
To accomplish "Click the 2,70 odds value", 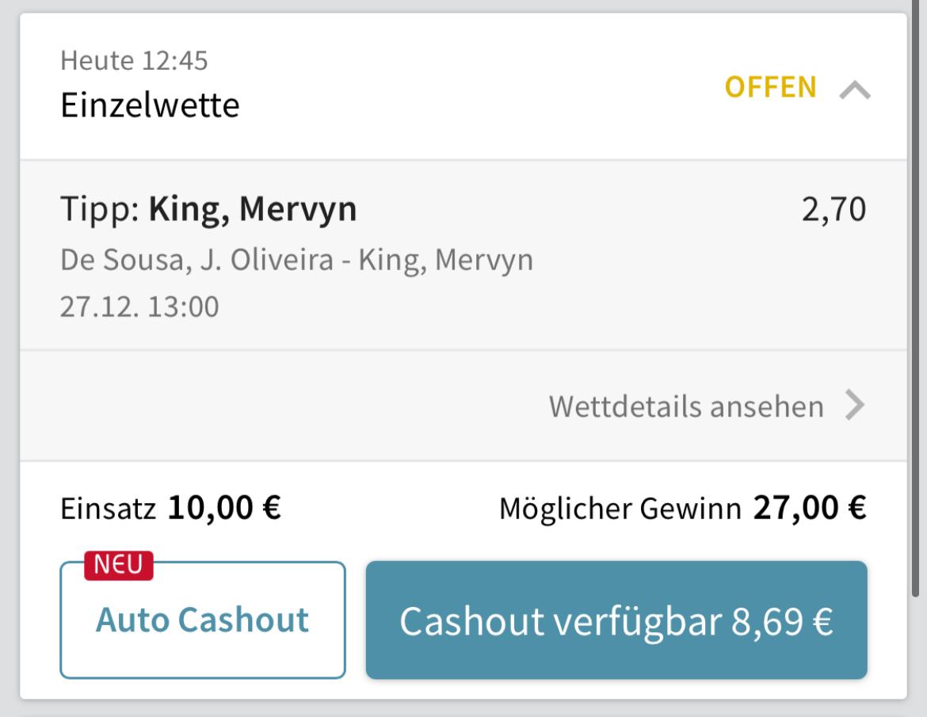I will [x=834, y=209].
